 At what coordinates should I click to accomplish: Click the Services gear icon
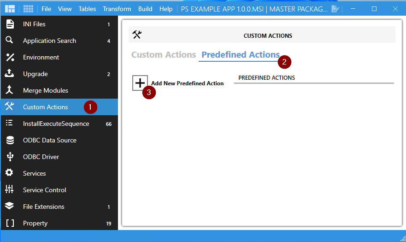9,172
